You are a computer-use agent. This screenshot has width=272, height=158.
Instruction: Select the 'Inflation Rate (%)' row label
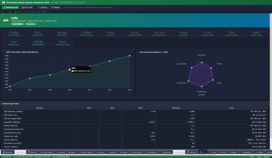pos(11,126)
